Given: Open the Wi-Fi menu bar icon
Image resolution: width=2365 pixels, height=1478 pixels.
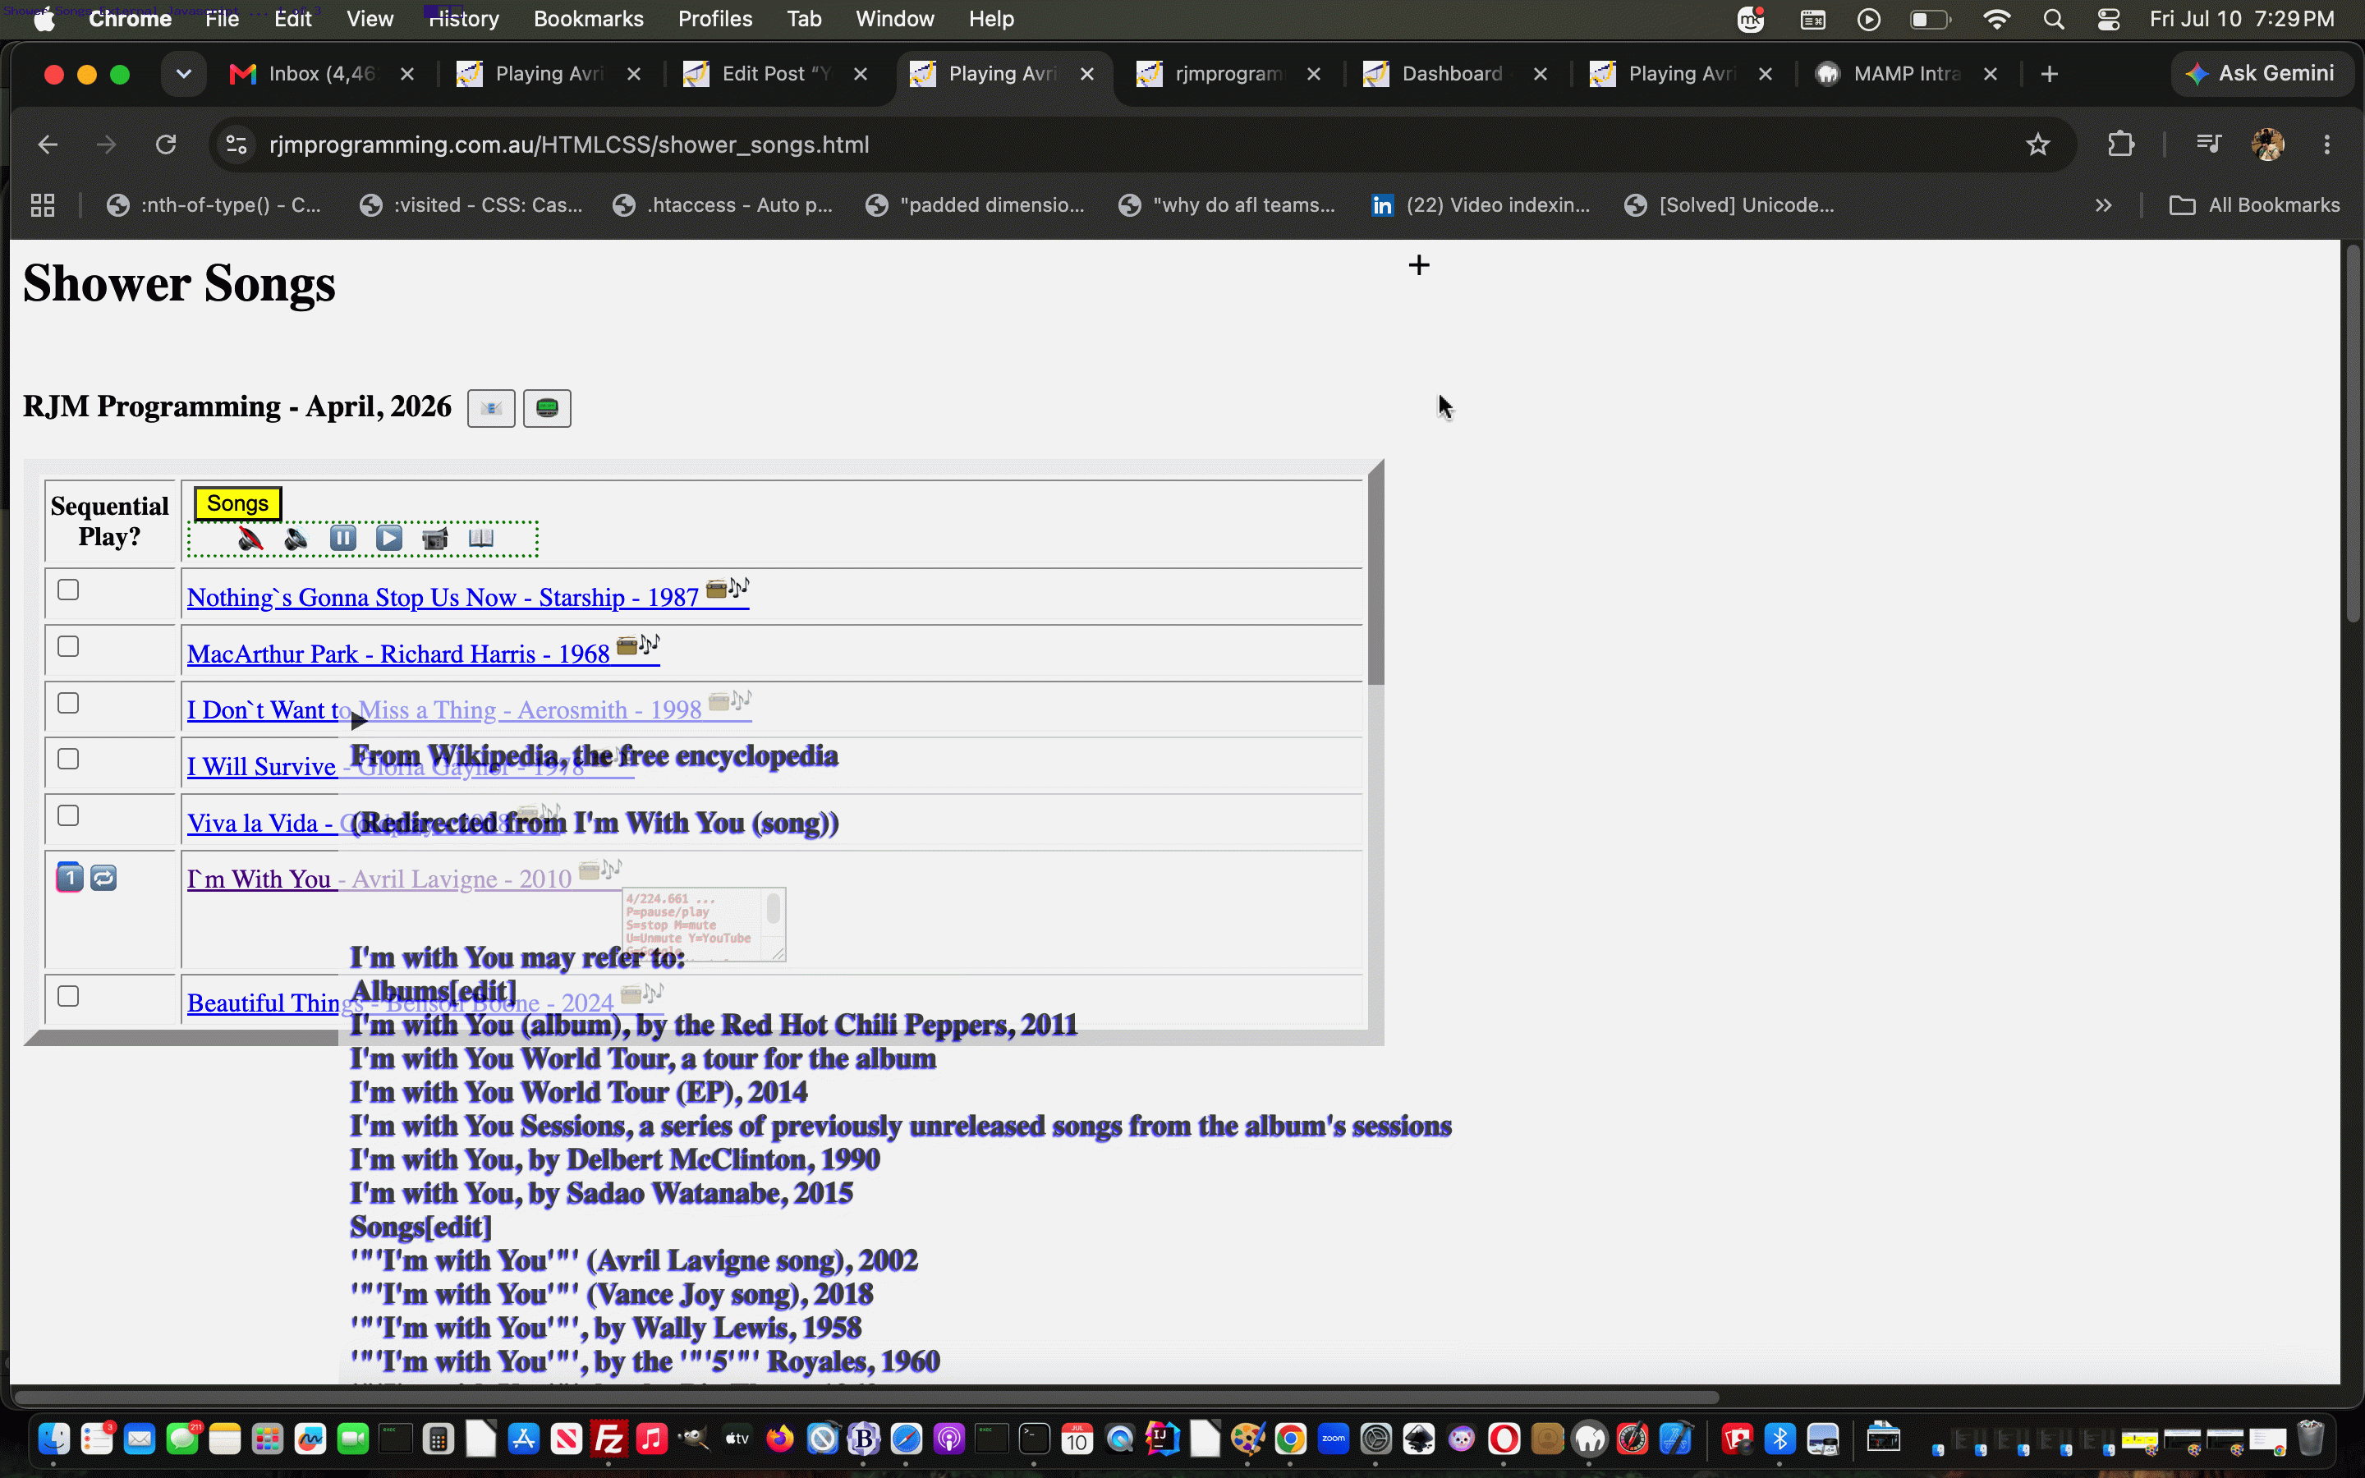Looking at the screenshot, I should point(1996,19).
